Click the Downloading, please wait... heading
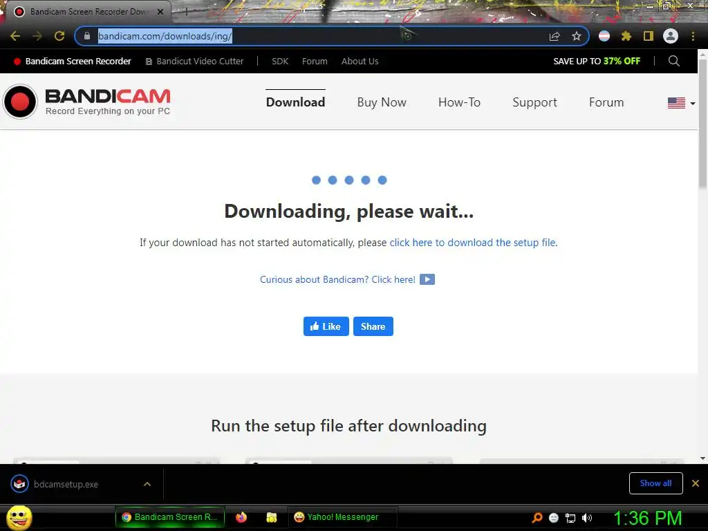The image size is (708, 531). click(x=349, y=212)
